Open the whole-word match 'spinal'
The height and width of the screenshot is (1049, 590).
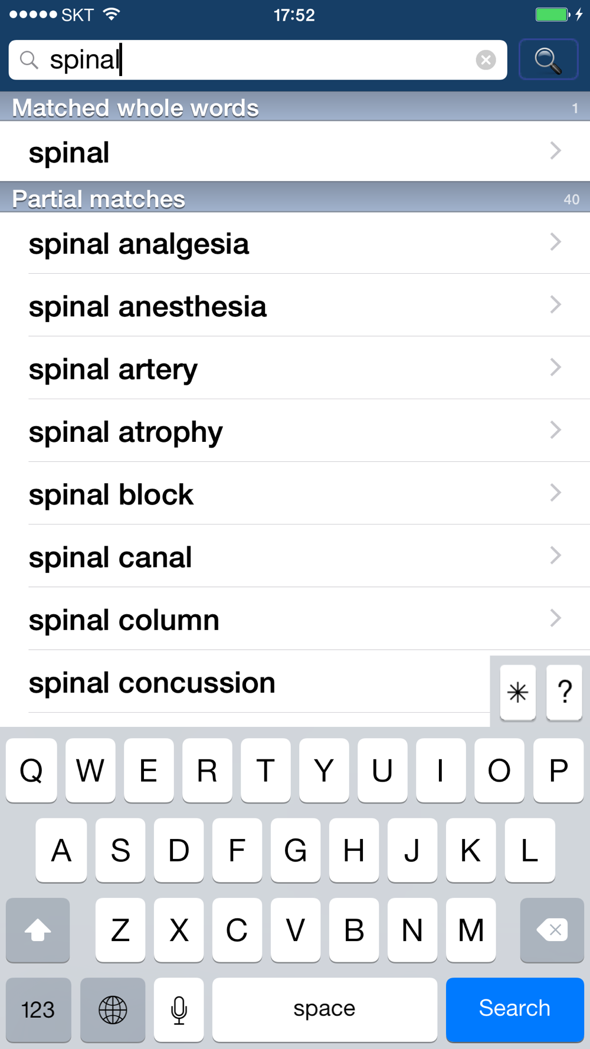click(x=295, y=152)
